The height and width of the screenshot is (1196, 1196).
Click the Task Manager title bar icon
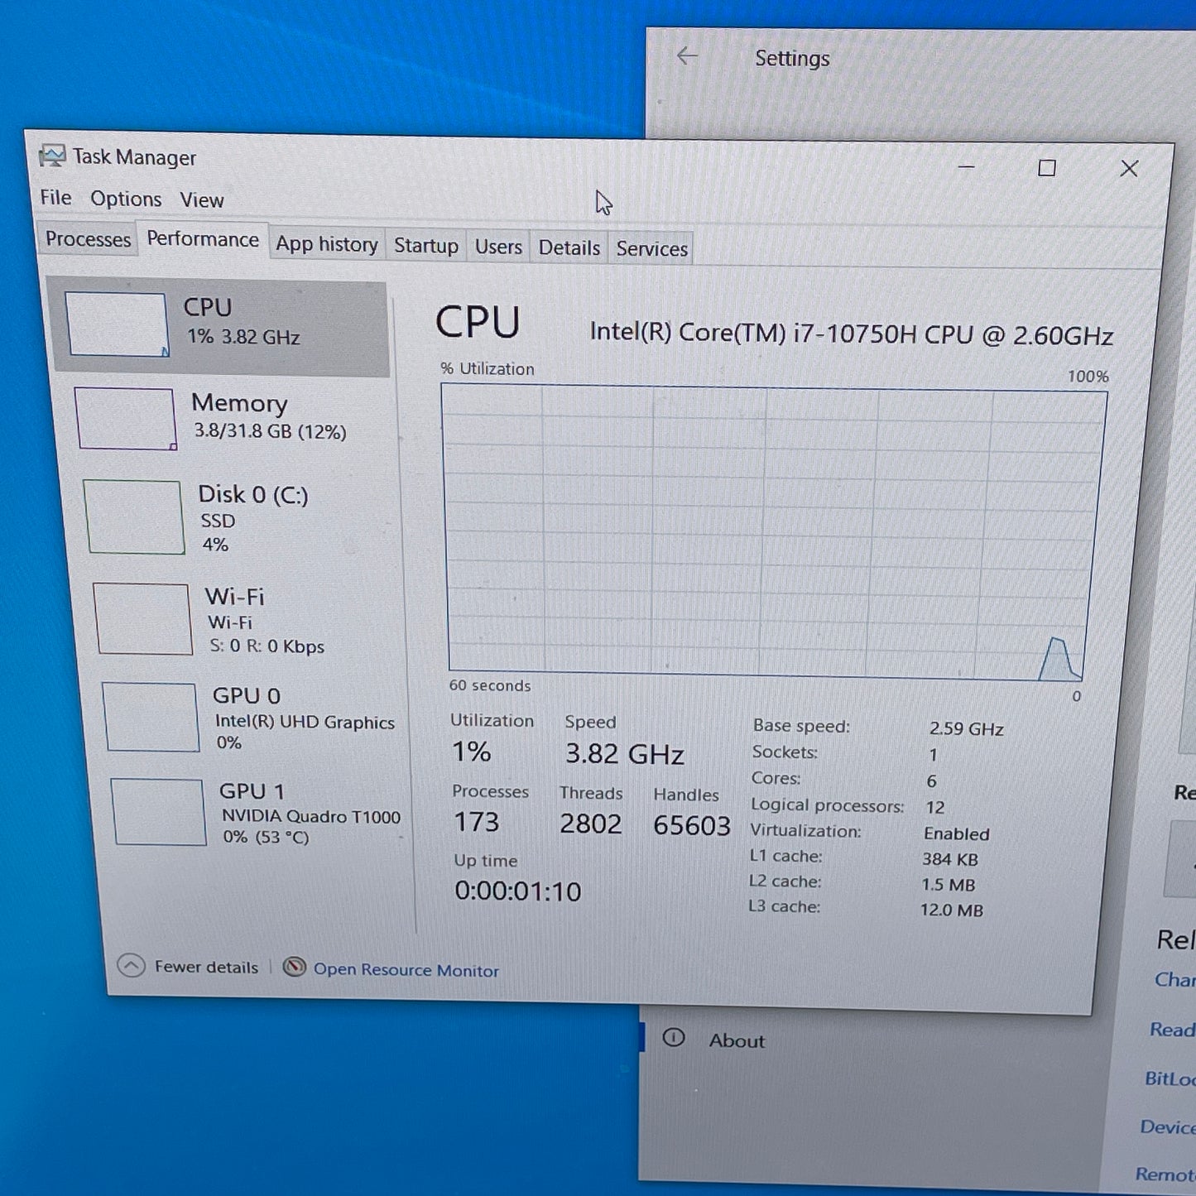click(53, 156)
